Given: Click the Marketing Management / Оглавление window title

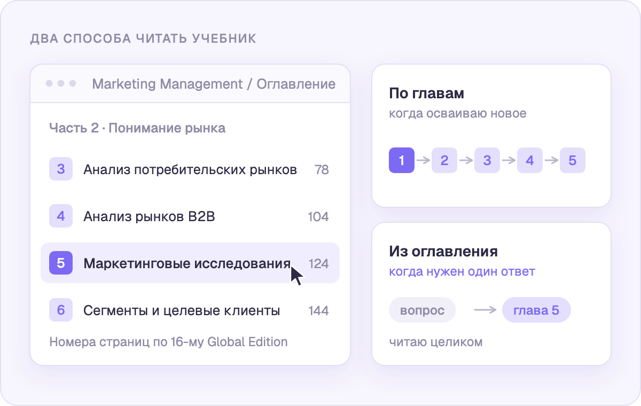Looking at the screenshot, I should coord(214,84).
